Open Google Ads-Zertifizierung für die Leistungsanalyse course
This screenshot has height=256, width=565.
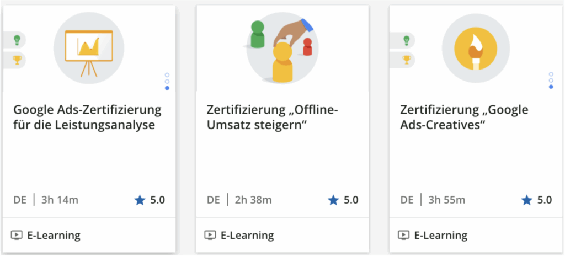(x=87, y=117)
